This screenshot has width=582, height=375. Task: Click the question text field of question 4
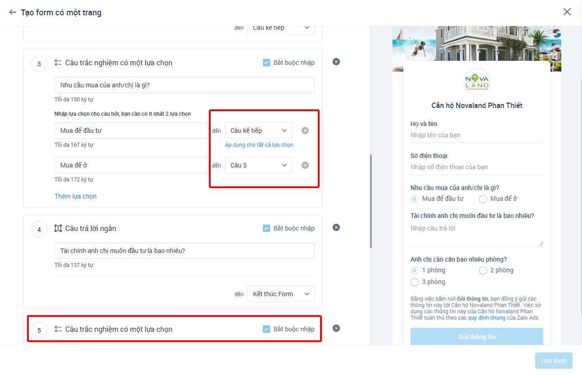click(184, 250)
